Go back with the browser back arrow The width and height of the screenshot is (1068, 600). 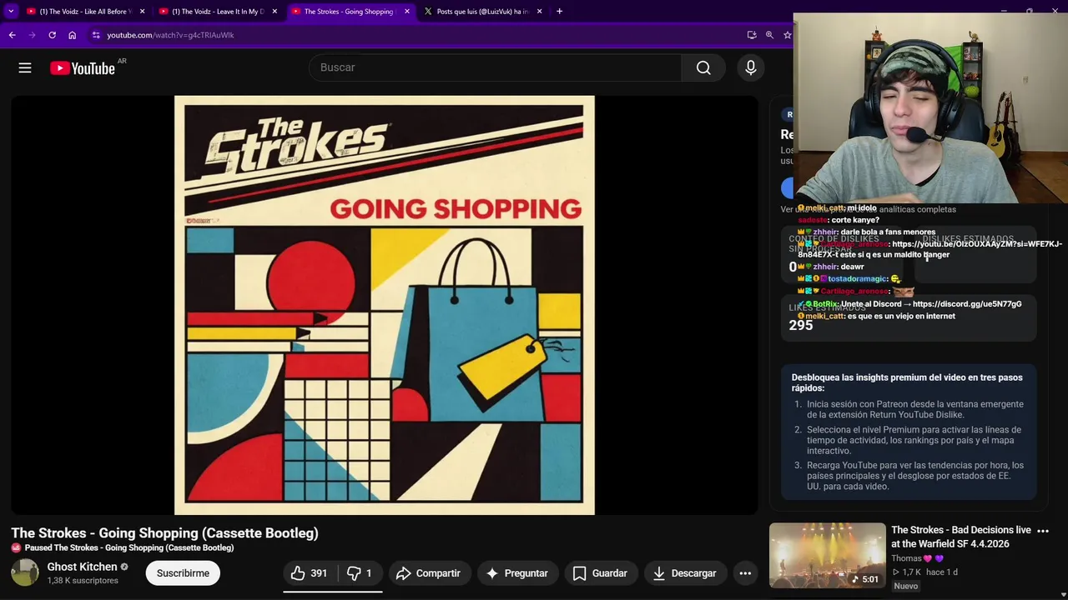pyautogui.click(x=12, y=35)
